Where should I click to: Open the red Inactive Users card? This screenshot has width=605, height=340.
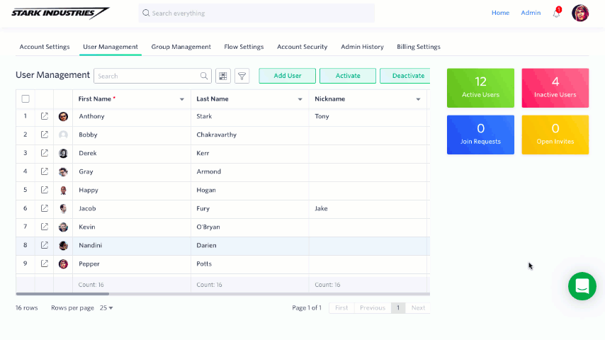click(x=555, y=88)
